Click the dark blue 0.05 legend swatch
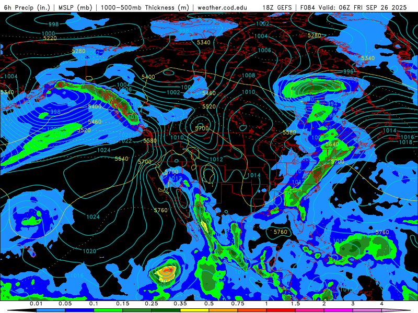 (x=79, y=310)
